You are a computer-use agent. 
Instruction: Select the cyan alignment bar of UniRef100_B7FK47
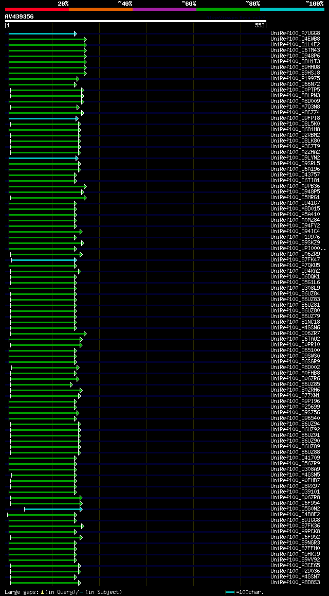44,260
